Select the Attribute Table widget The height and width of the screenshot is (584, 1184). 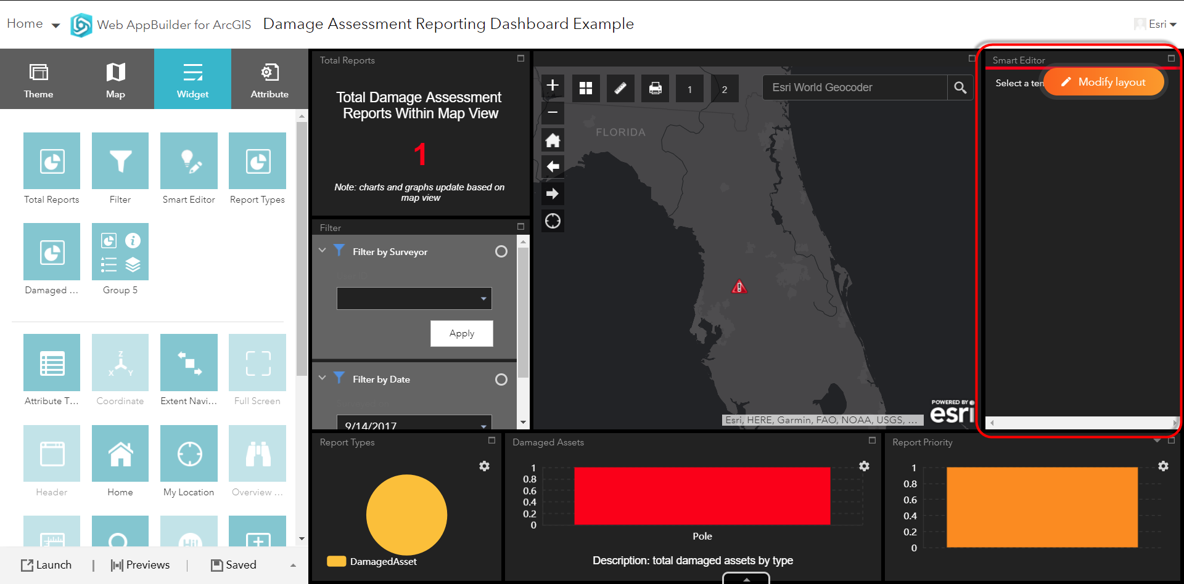[52, 362]
